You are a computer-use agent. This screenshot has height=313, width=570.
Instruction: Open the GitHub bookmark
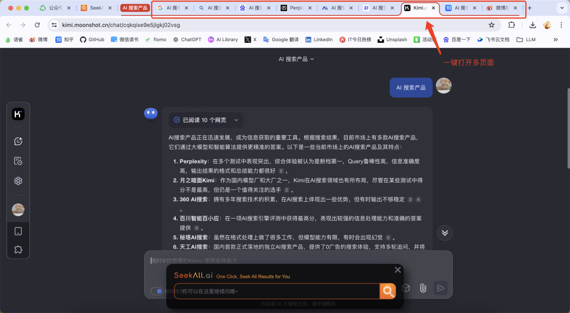click(92, 40)
